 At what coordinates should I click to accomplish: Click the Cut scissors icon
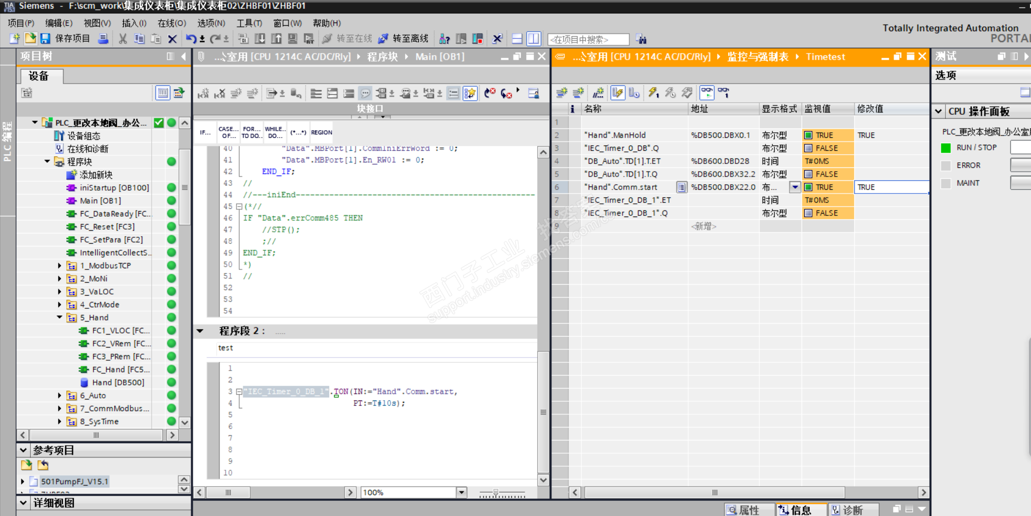click(123, 39)
